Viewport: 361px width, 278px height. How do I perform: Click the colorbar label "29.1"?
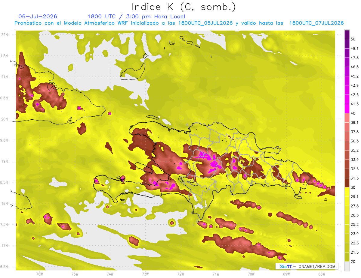[x=355, y=197]
